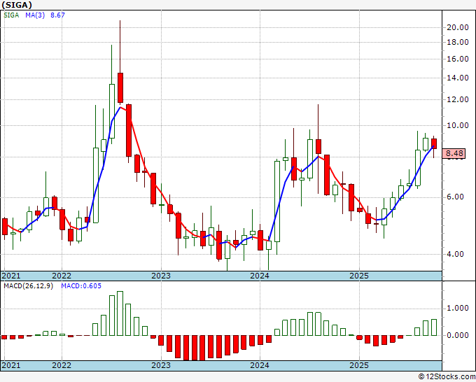Click the 1.000 MACD axis label
The image size is (476, 382).
[x=457, y=308]
